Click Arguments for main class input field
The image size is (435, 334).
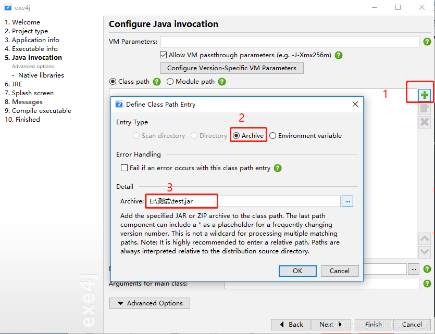click(x=321, y=284)
